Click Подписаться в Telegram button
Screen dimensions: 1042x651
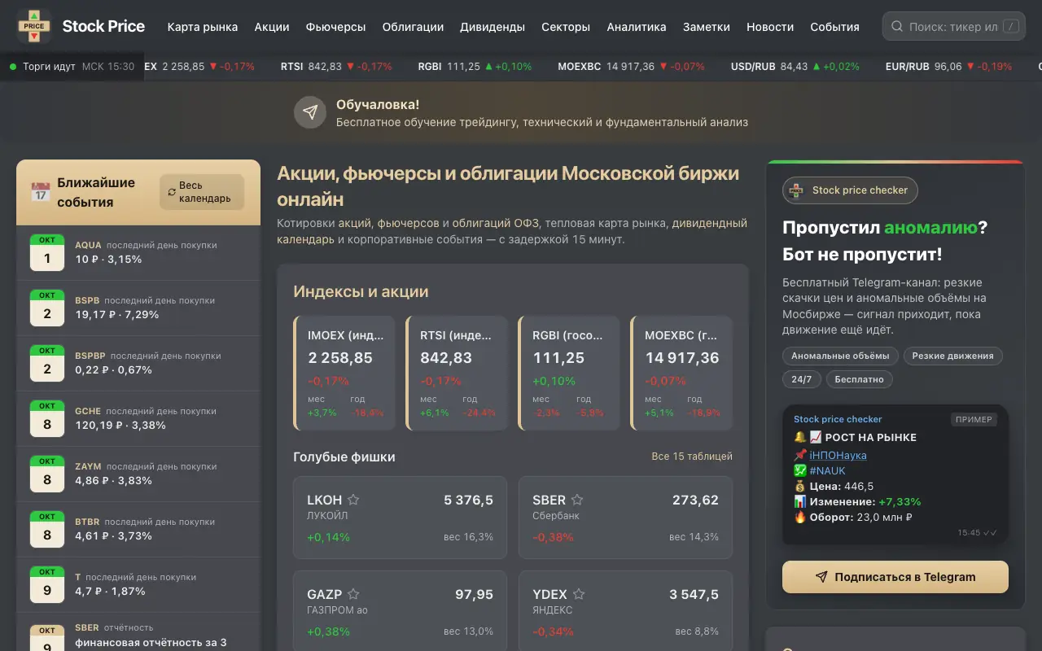(895, 577)
